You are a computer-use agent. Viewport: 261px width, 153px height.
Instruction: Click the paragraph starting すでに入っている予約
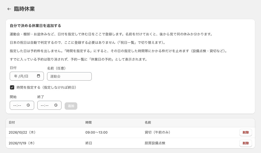(78, 59)
